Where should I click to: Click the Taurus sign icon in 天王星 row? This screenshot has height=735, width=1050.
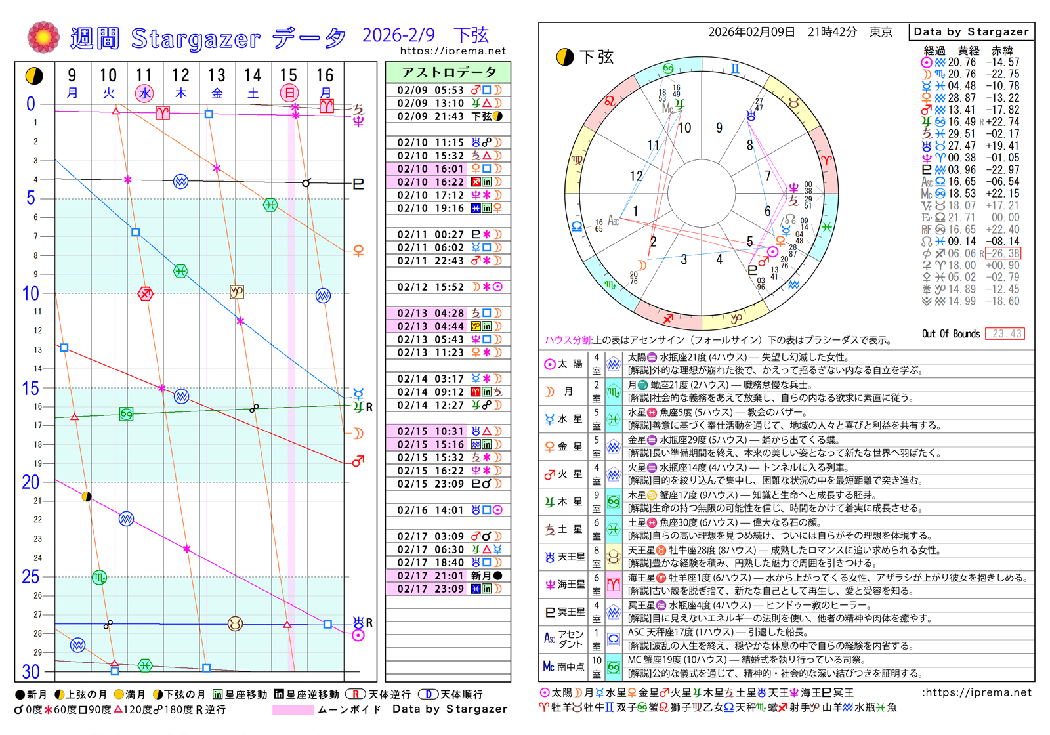pos(614,556)
